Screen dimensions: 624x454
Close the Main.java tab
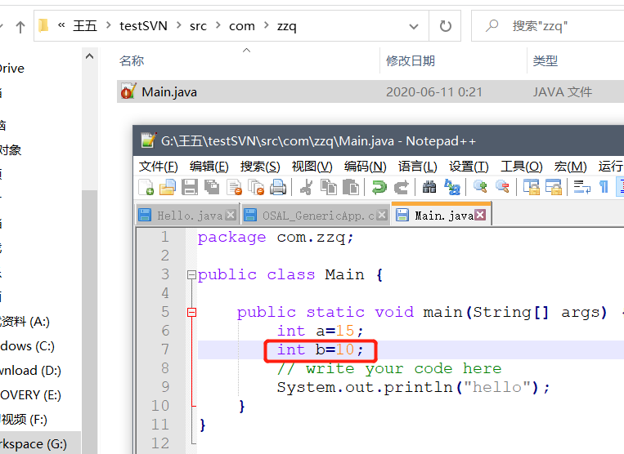pyautogui.click(x=480, y=215)
